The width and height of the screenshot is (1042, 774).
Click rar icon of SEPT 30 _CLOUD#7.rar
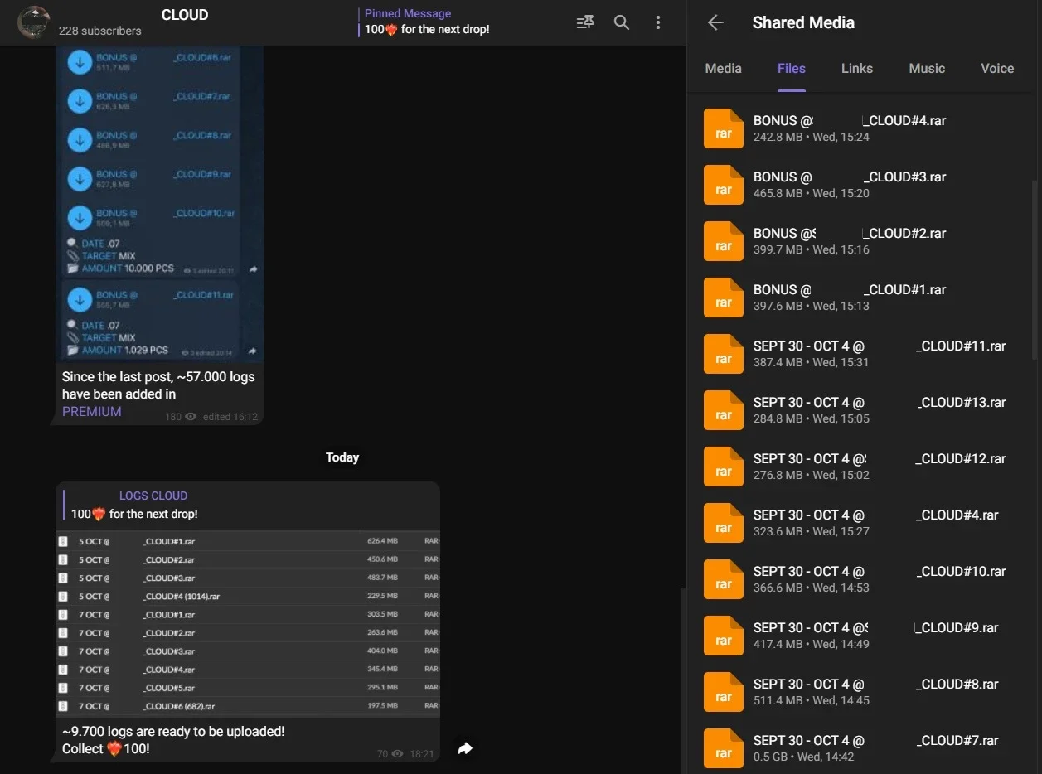(x=724, y=748)
